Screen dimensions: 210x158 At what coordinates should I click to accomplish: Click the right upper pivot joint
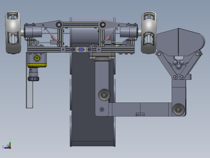(x=103, y=25)
